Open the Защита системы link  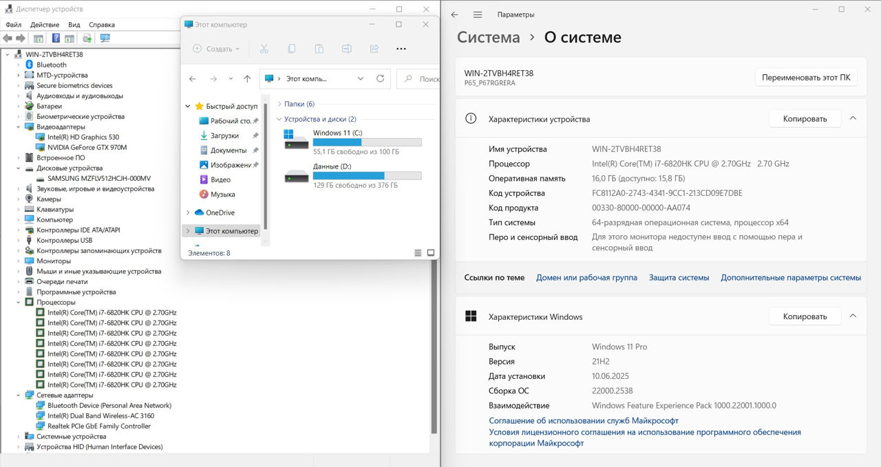(679, 278)
